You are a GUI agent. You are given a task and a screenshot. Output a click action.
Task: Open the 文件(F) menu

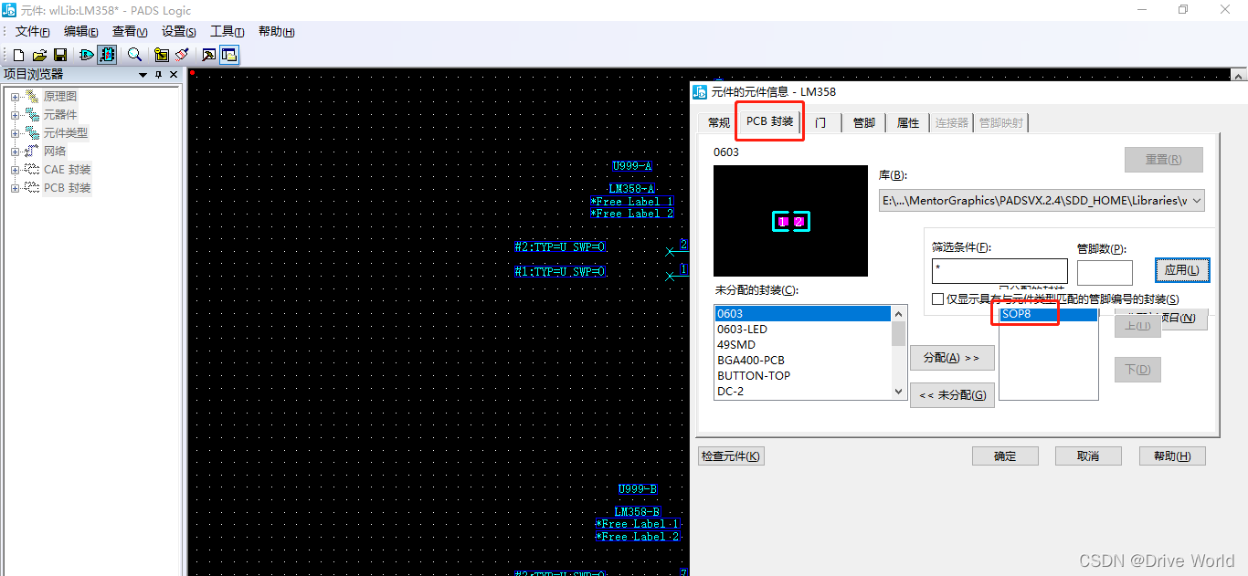coord(32,32)
